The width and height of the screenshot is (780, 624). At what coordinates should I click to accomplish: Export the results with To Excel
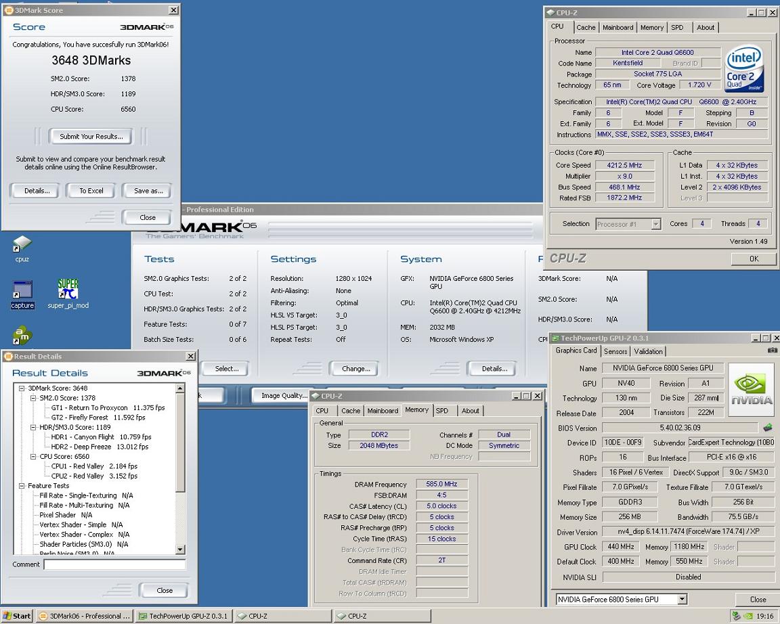click(91, 191)
